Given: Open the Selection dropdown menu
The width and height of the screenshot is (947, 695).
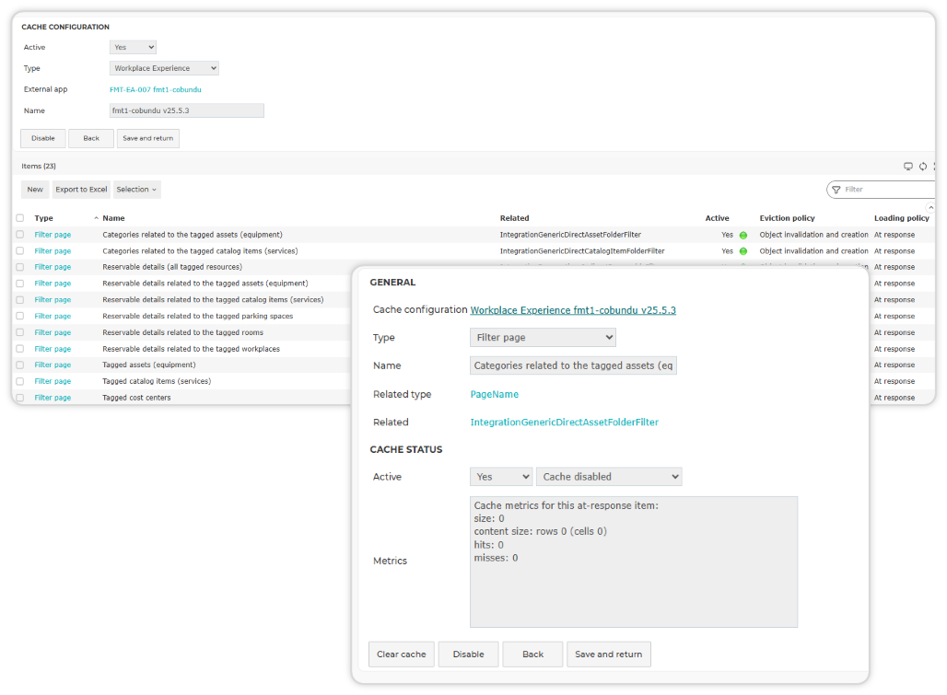Looking at the screenshot, I should coord(136,190).
